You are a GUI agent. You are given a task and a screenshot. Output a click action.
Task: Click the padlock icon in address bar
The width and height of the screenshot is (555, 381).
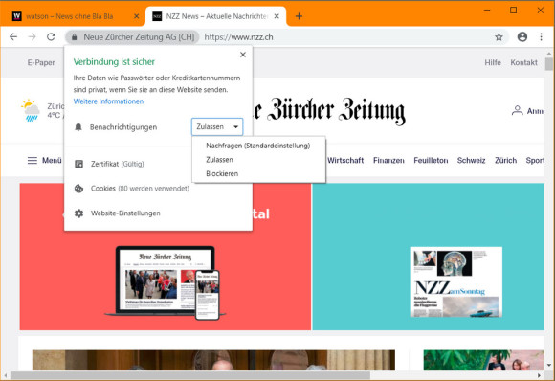[x=74, y=37]
